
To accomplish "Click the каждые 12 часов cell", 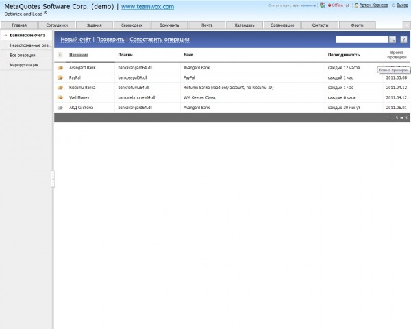I will 344,68.
